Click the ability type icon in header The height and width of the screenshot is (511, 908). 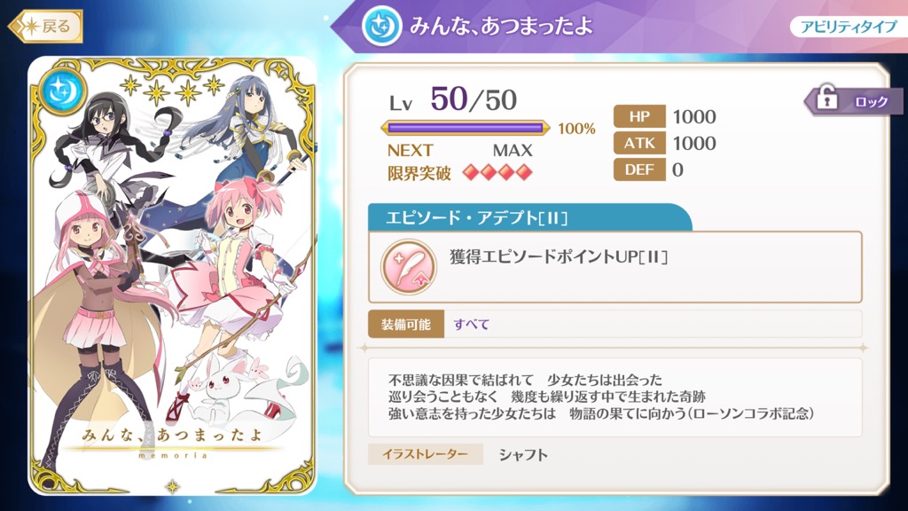381,26
